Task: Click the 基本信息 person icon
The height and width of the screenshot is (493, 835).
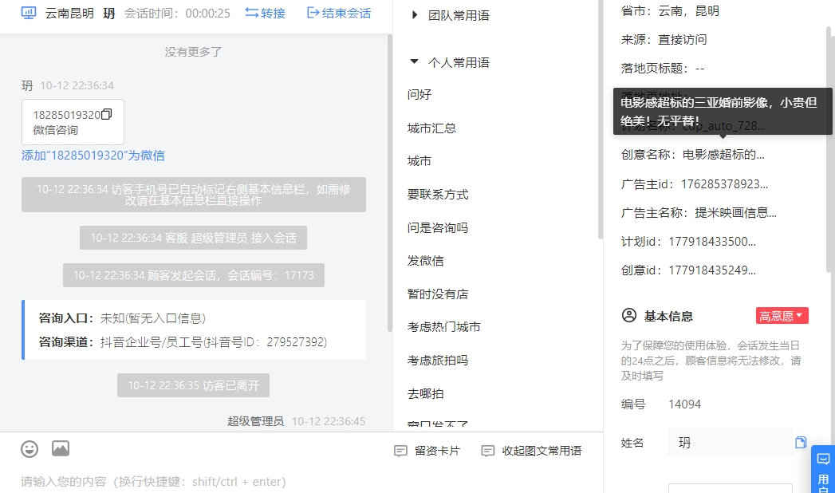Action: click(x=629, y=316)
